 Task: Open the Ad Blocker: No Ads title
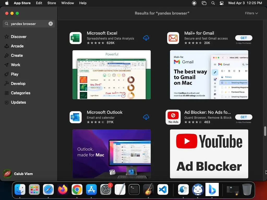(207, 112)
